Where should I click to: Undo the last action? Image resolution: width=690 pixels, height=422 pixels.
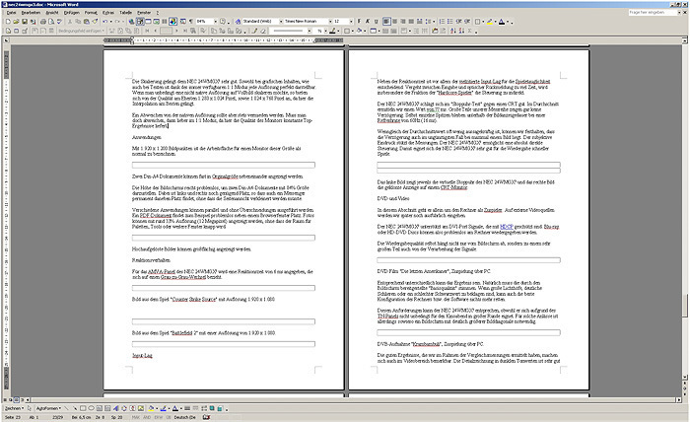pyautogui.click(x=104, y=21)
